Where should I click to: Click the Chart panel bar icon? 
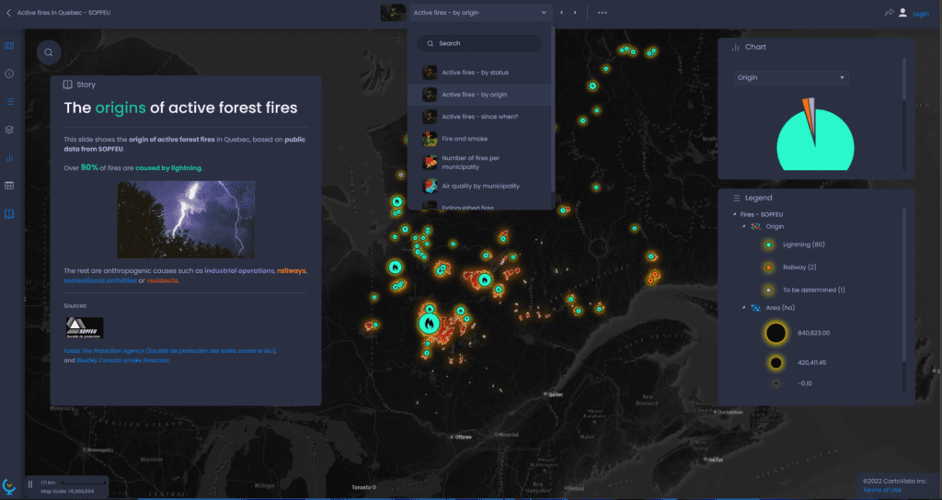pyautogui.click(x=735, y=47)
